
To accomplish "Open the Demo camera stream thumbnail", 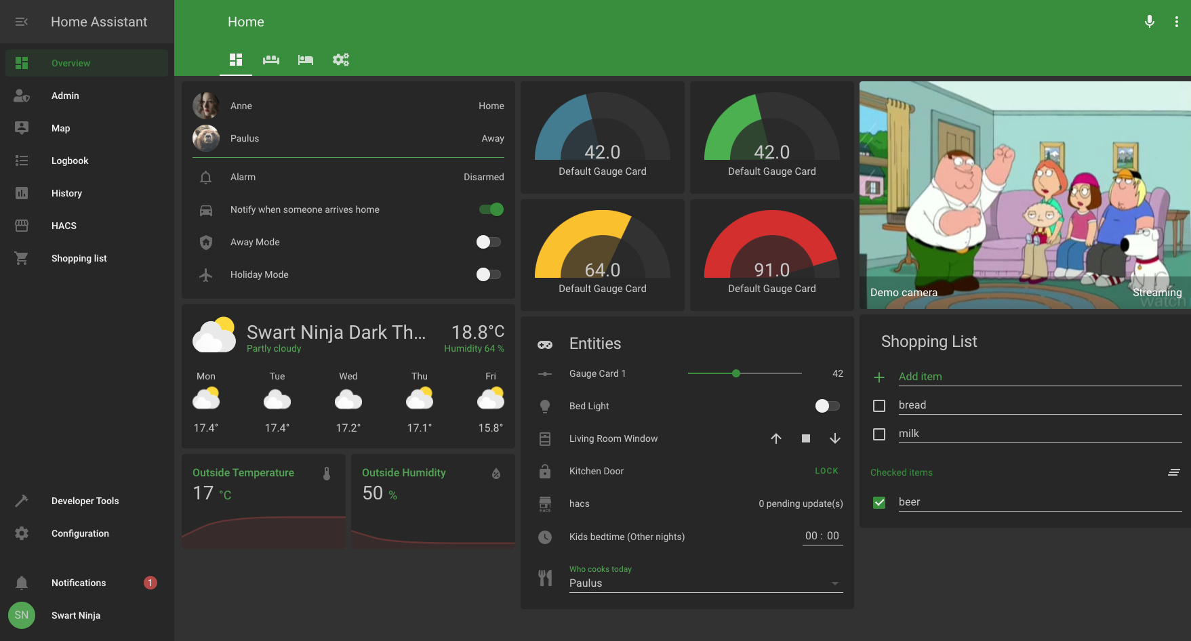I will (x=1024, y=195).
